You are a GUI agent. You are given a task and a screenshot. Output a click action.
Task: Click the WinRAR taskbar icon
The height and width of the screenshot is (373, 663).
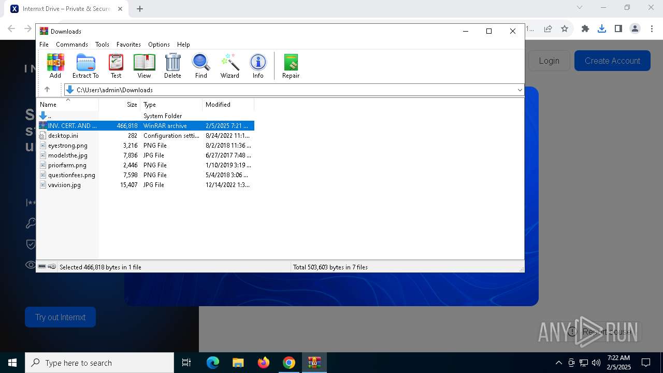[314, 363]
